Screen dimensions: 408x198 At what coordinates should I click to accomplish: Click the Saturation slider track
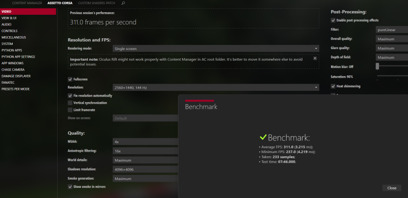point(392,76)
